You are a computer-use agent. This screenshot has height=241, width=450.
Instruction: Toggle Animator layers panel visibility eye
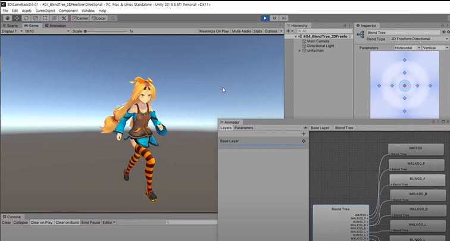click(305, 128)
